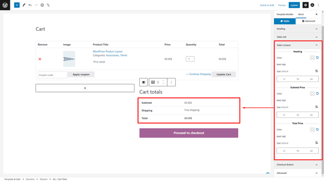Open the Subtotal Price color swatch
Image resolution: width=324 pixels, height=181 pixels.
(312, 93)
